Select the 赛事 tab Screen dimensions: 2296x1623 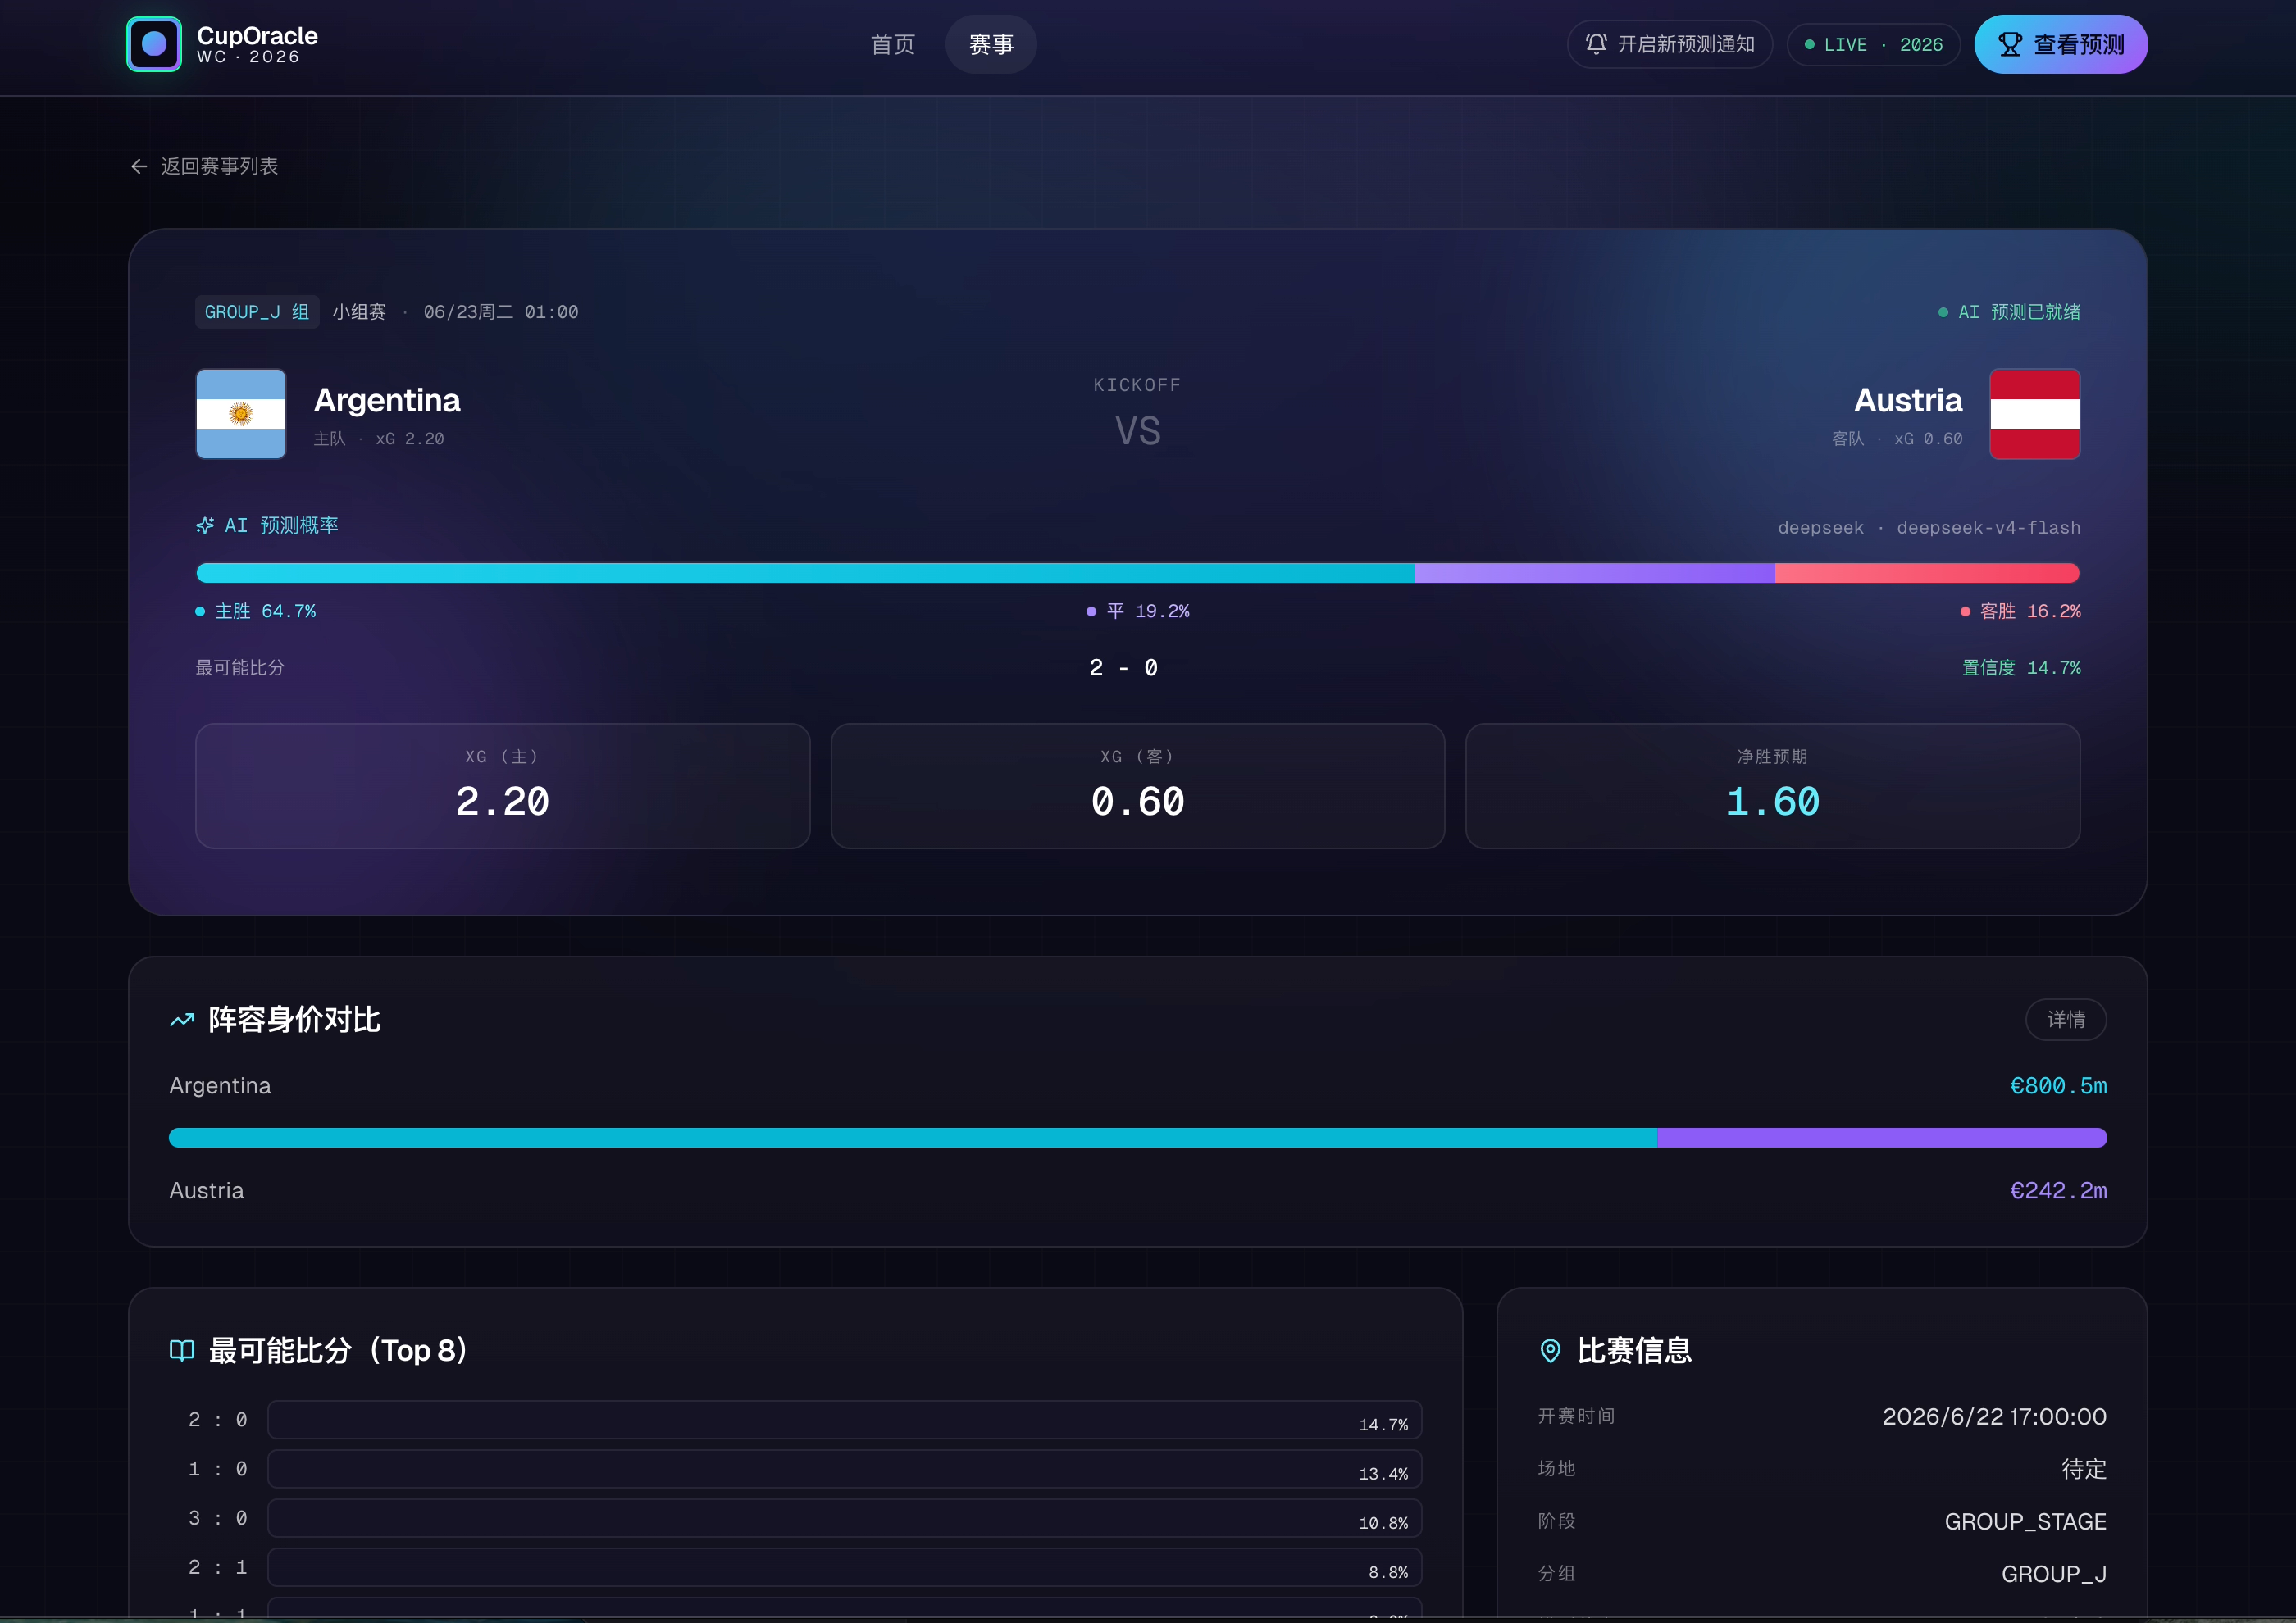coord(991,44)
